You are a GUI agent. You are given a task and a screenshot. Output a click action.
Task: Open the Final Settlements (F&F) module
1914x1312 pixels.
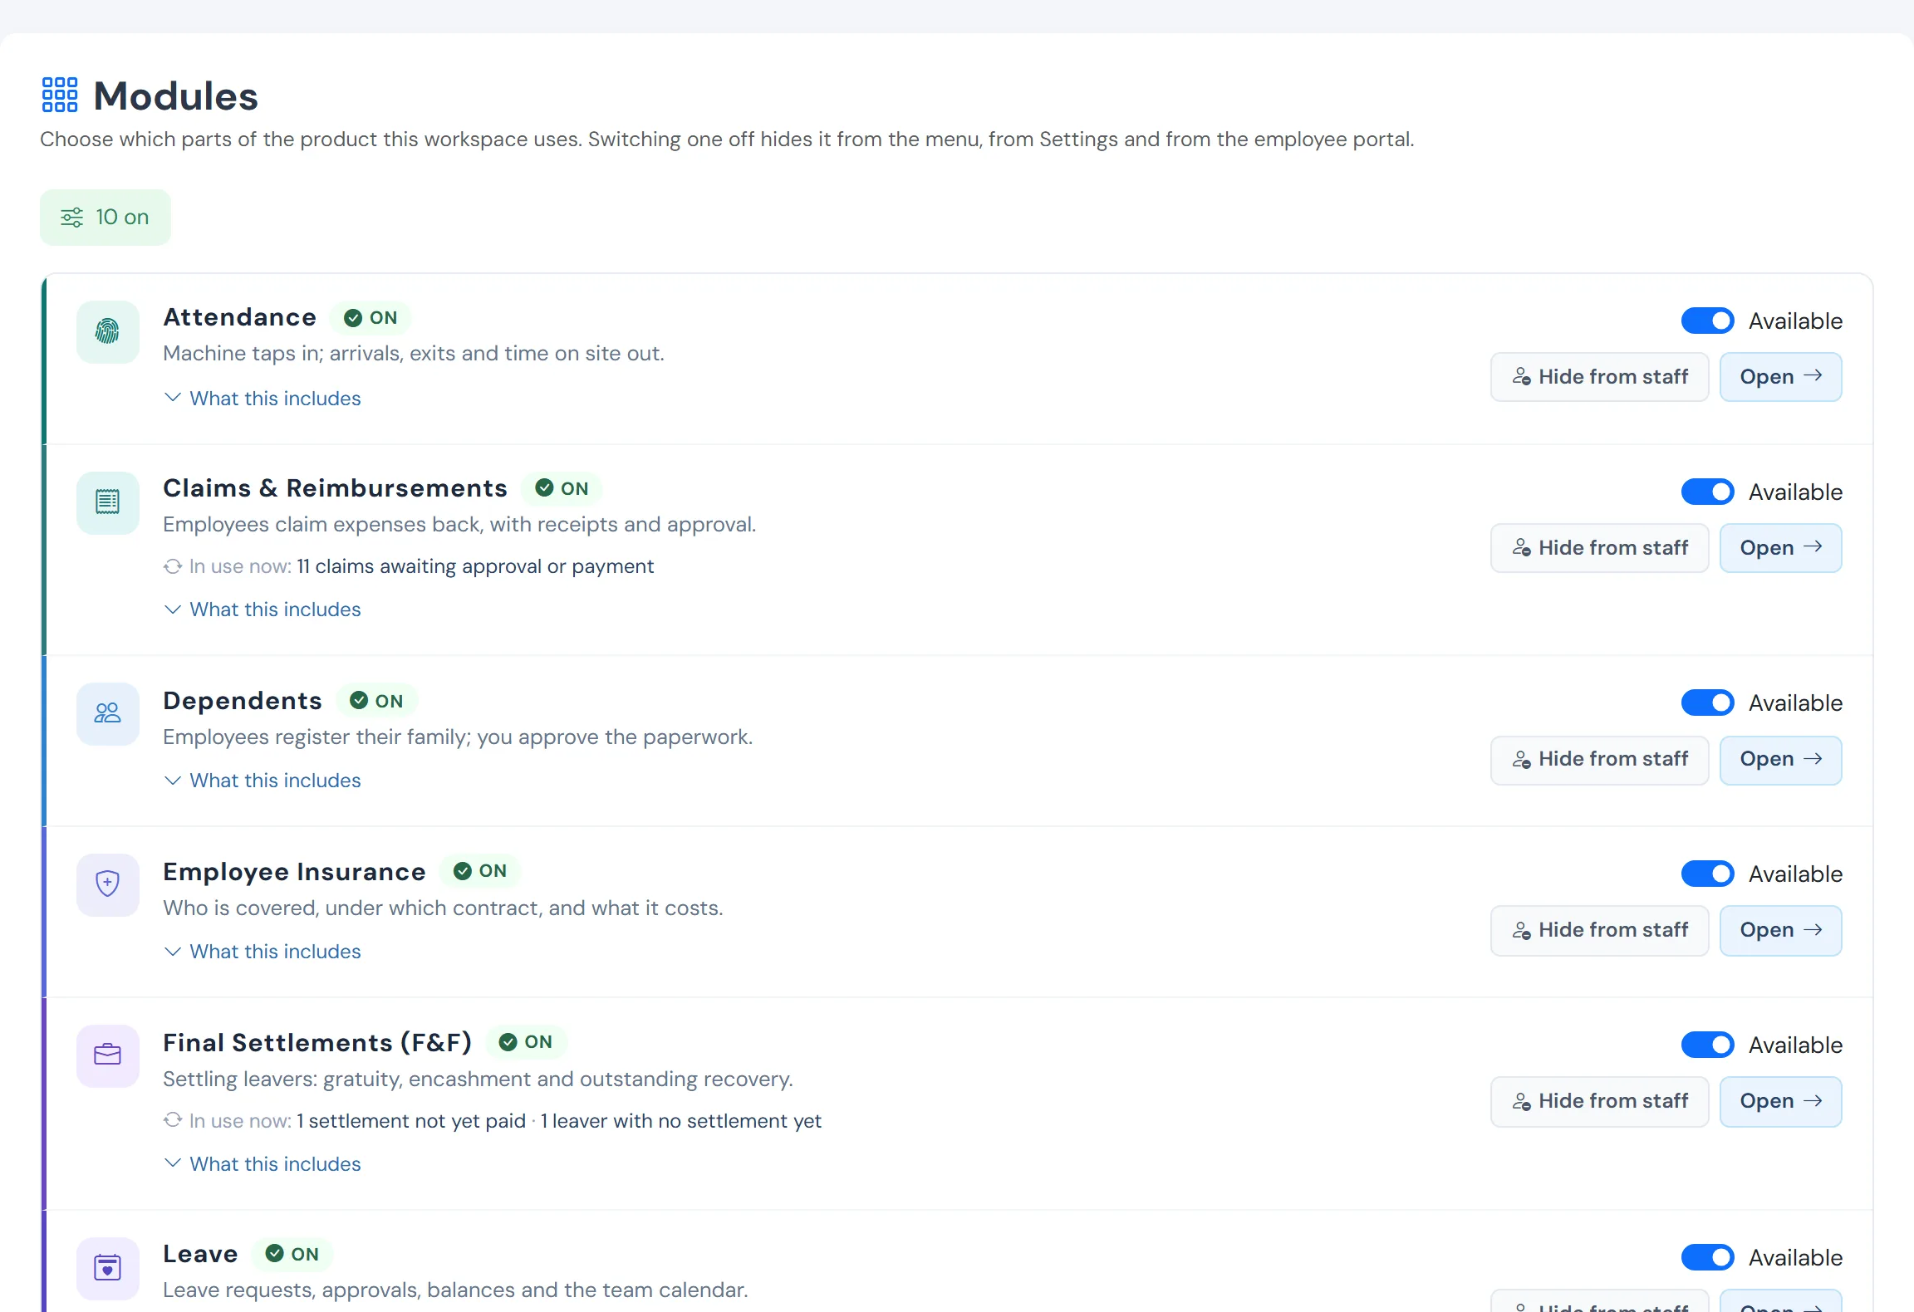click(x=1781, y=1101)
